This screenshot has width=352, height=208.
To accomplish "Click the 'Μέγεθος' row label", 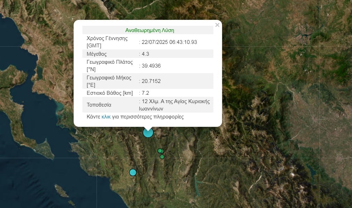I will 97,54.
